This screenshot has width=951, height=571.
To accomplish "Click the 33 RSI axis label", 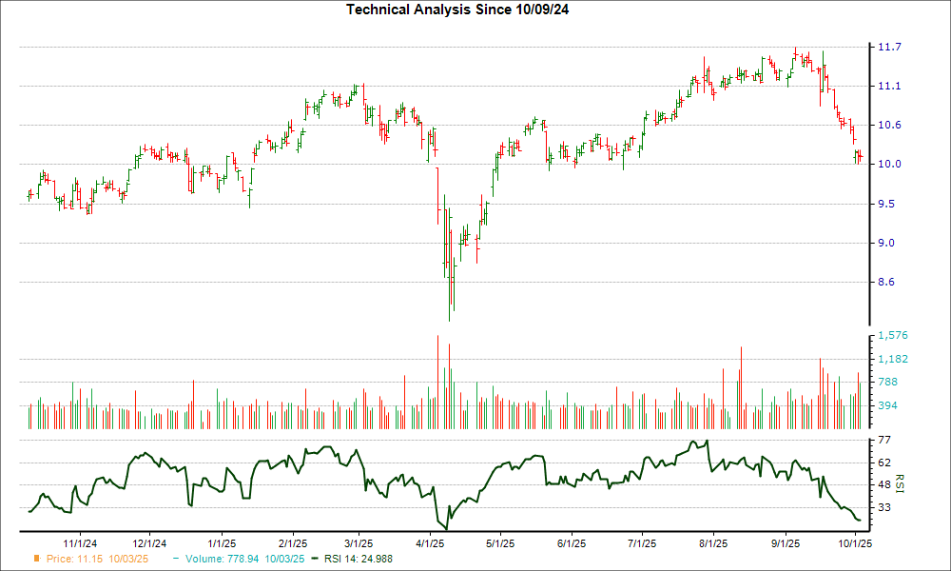I will tap(886, 507).
